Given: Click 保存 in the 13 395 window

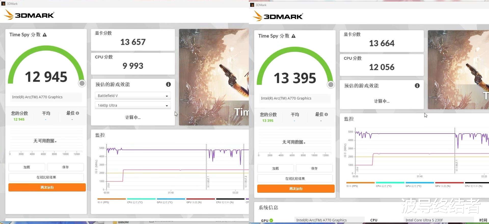Looking at the screenshot, I should coord(314,168).
